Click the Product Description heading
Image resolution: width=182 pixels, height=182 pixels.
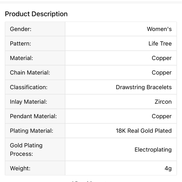tap(36, 14)
